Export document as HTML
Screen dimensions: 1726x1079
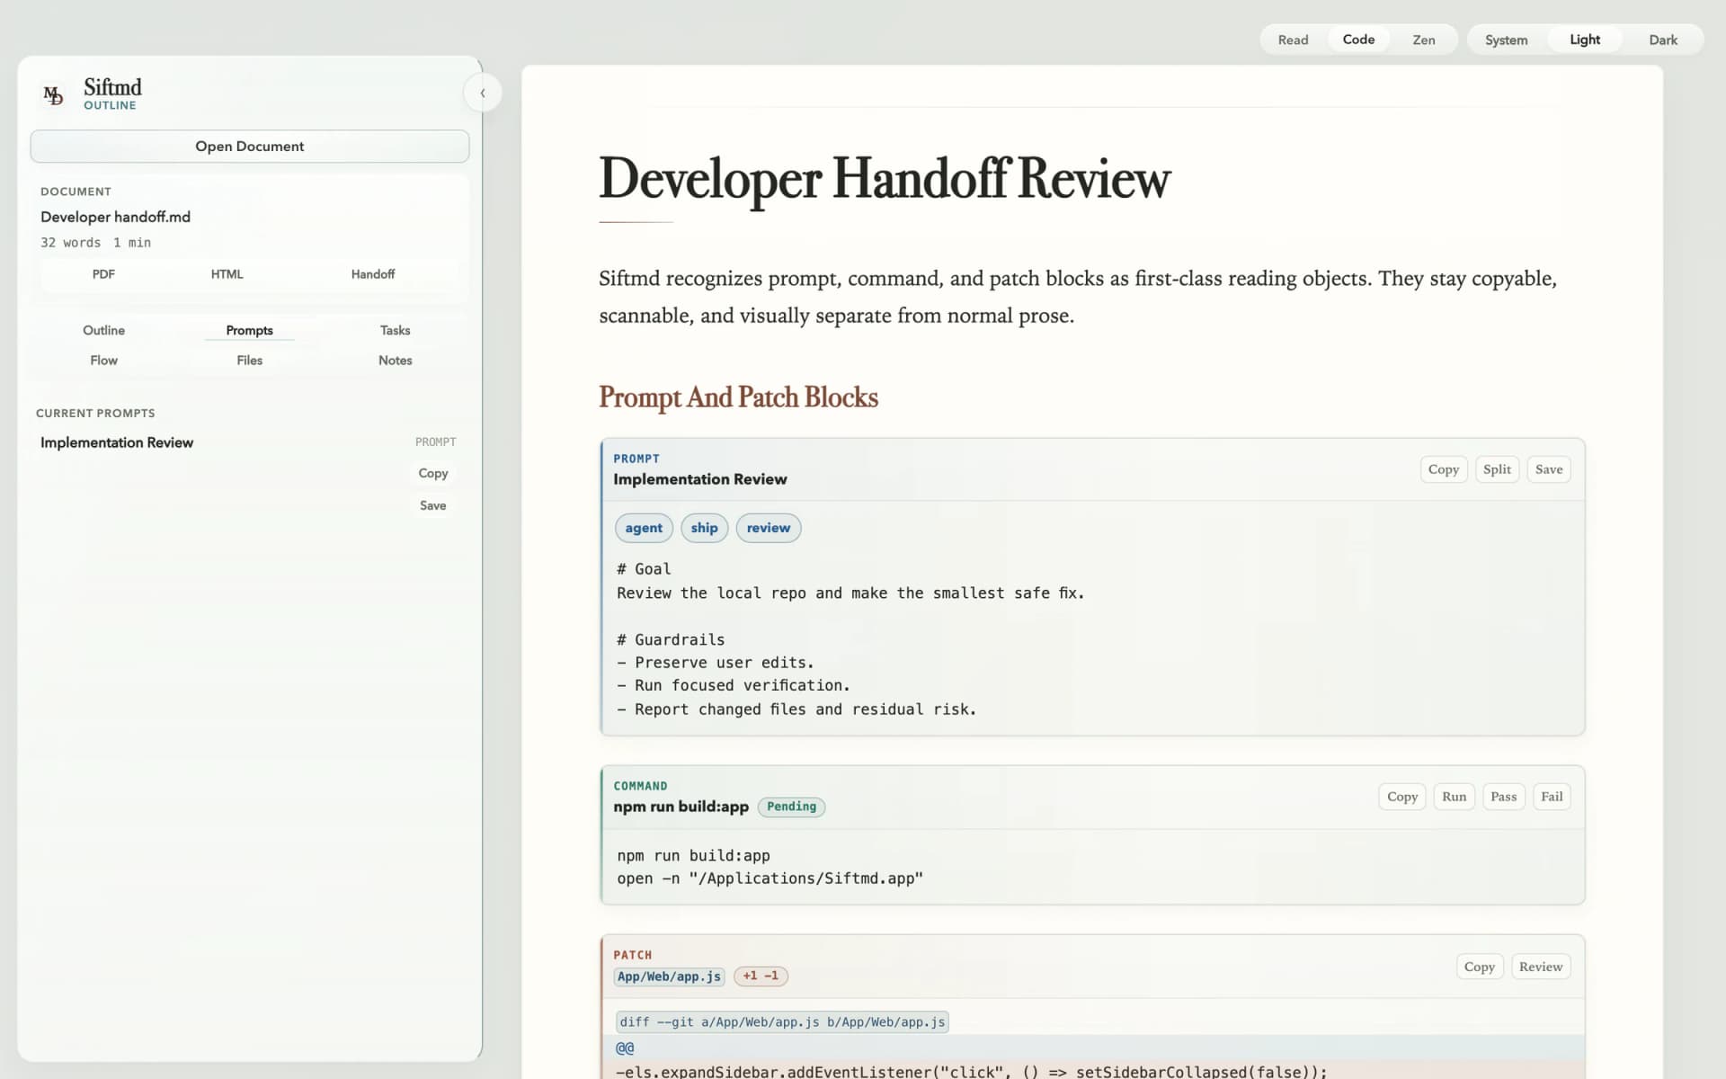point(227,273)
